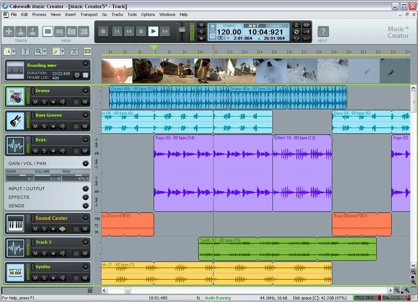
Task: Adjust the master volume fader in transport
Action: coord(182,30)
